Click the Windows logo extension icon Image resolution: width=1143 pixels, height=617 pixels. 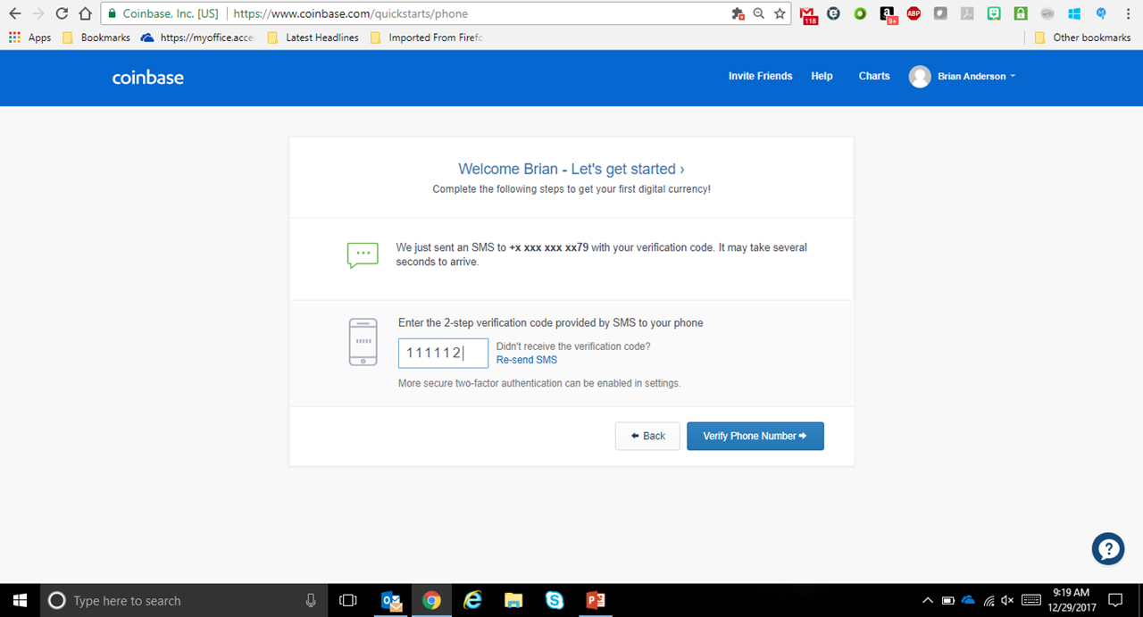tap(1074, 13)
